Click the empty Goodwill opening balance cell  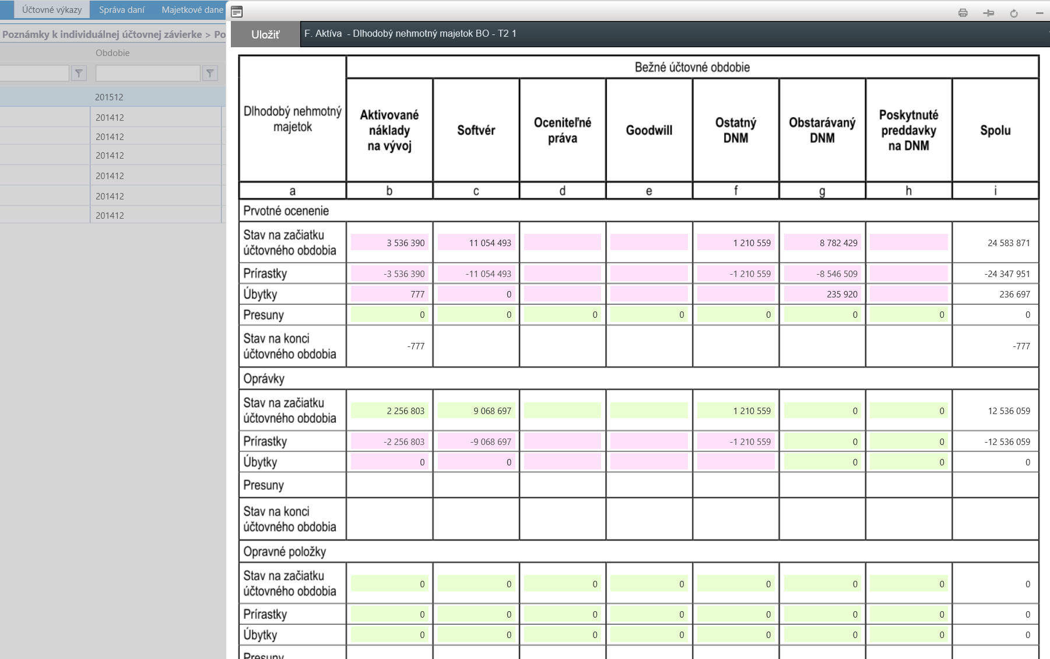tap(649, 243)
